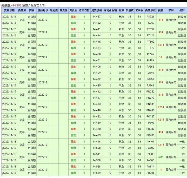Select order number PJ959
Image resolution: width=187 pixels, height=178 pixels.
[x=150, y=79]
